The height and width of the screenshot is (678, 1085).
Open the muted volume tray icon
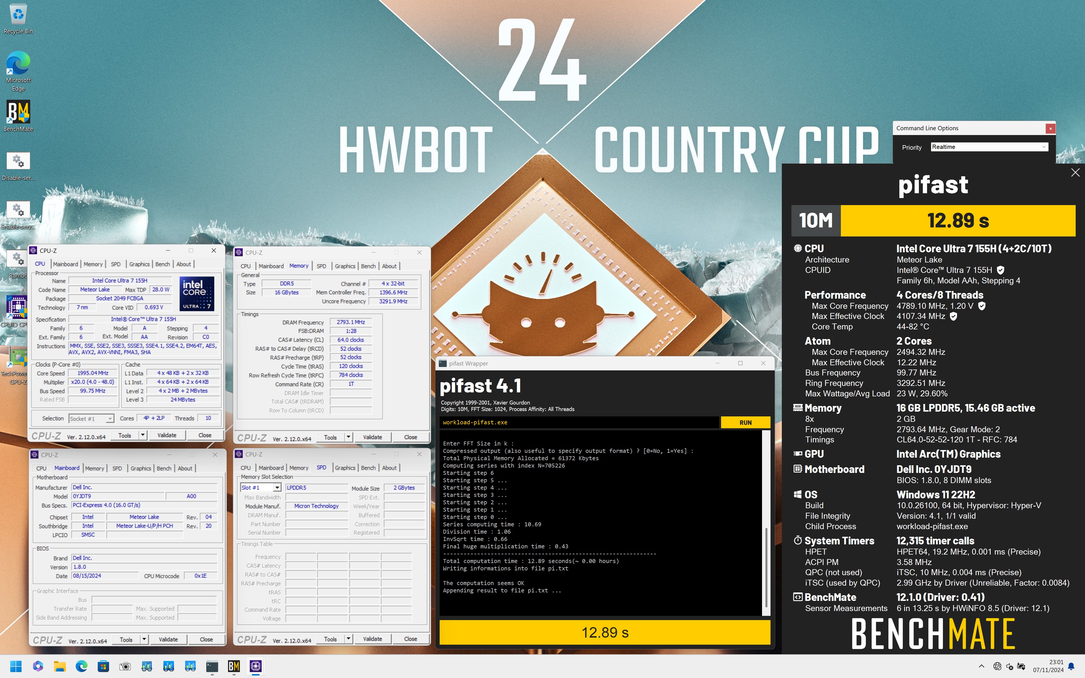tap(1009, 666)
